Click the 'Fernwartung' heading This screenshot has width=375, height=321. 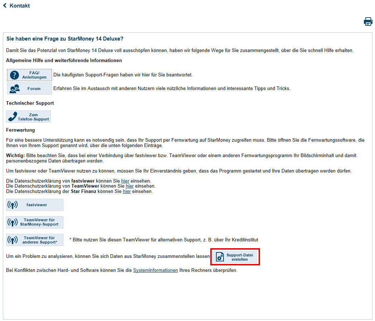point(20,130)
